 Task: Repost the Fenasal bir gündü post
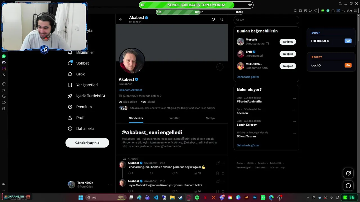(151, 173)
